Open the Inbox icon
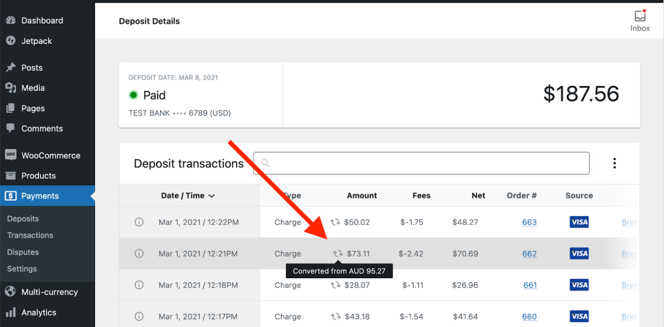 640,16
